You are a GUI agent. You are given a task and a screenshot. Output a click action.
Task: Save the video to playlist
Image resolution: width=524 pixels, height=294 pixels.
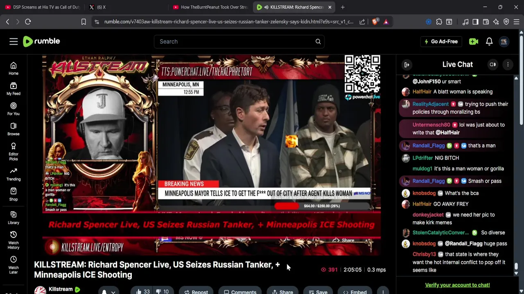click(x=318, y=292)
